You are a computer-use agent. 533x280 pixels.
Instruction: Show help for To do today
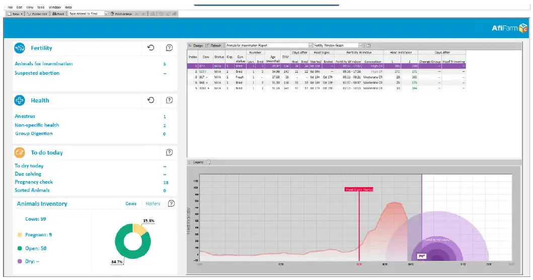point(169,152)
